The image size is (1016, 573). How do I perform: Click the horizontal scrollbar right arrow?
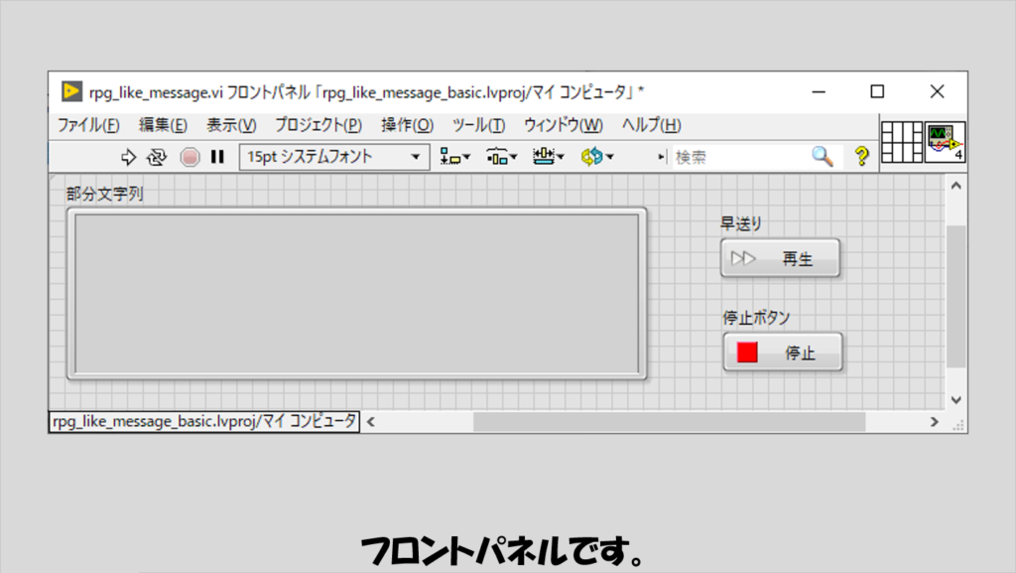(934, 422)
